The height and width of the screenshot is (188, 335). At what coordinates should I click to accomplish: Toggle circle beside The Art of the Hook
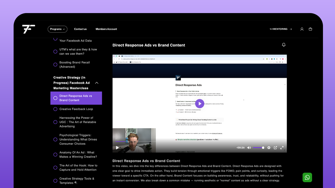55,168
